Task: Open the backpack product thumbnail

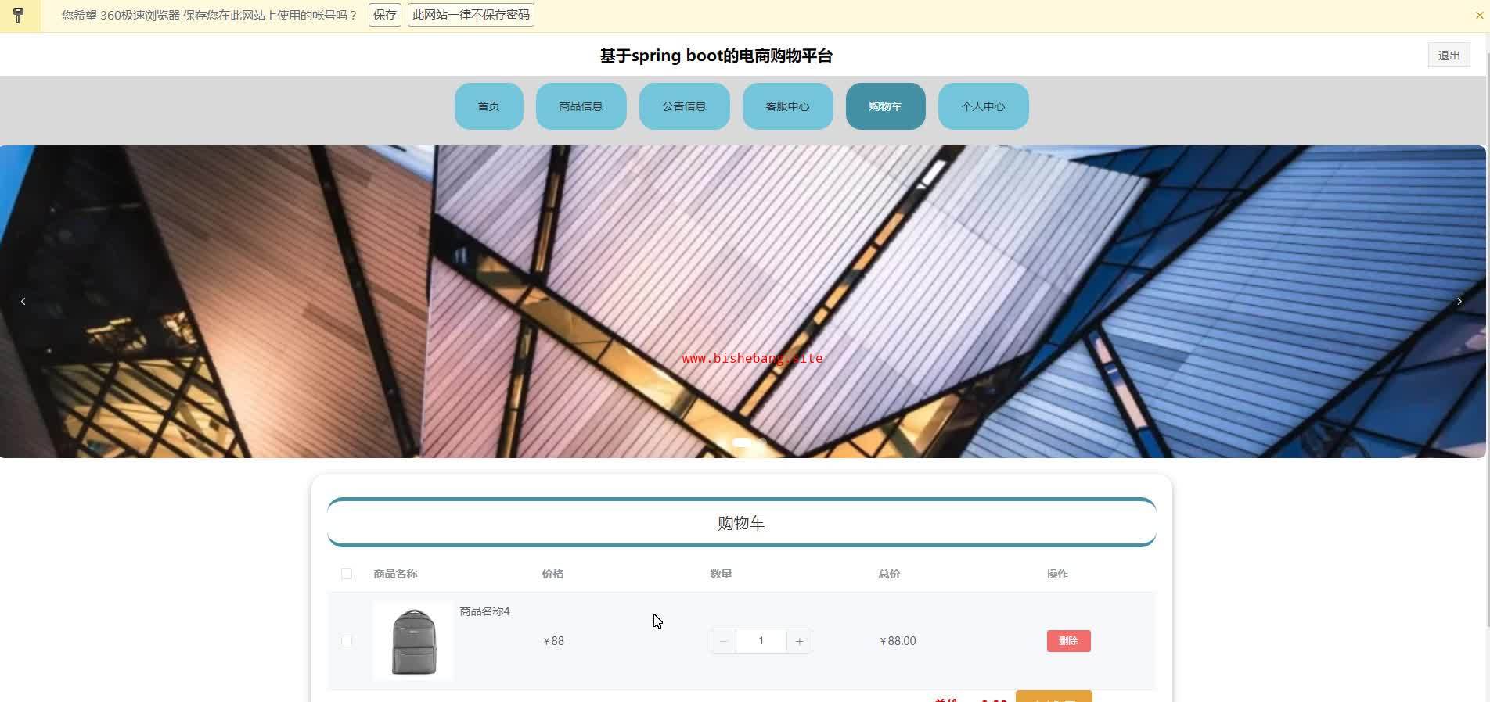Action: (413, 641)
